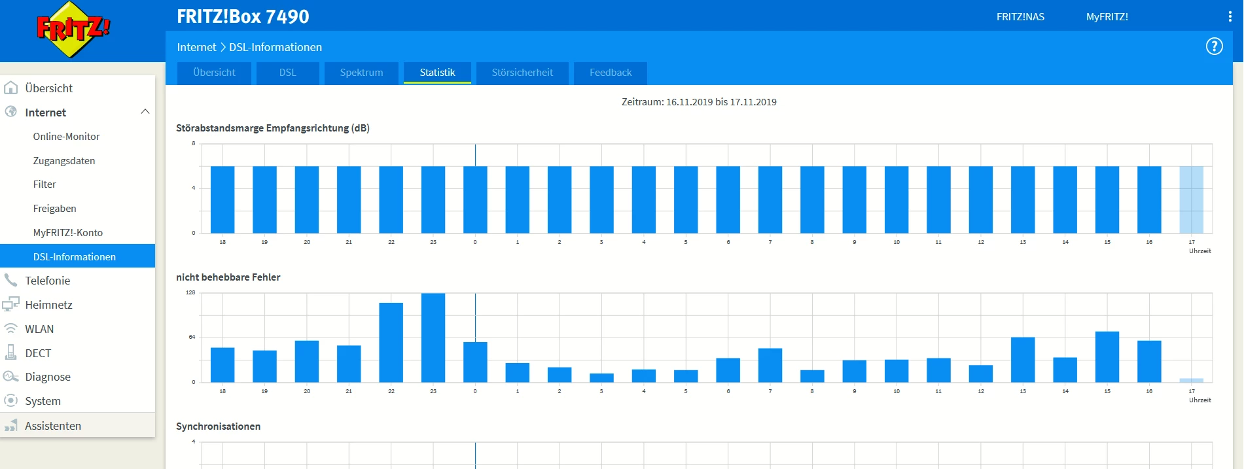Click the Diagnose icon
The image size is (1244, 469).
(x=11, y=377)
